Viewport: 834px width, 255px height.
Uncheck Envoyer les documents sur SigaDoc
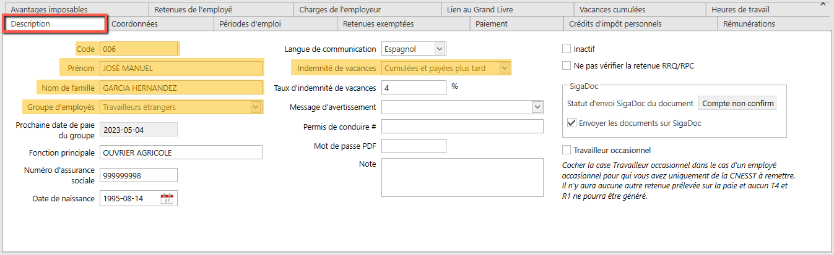(x=571, y=123)
